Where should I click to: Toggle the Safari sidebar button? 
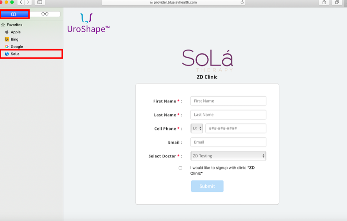click(40, 2)
